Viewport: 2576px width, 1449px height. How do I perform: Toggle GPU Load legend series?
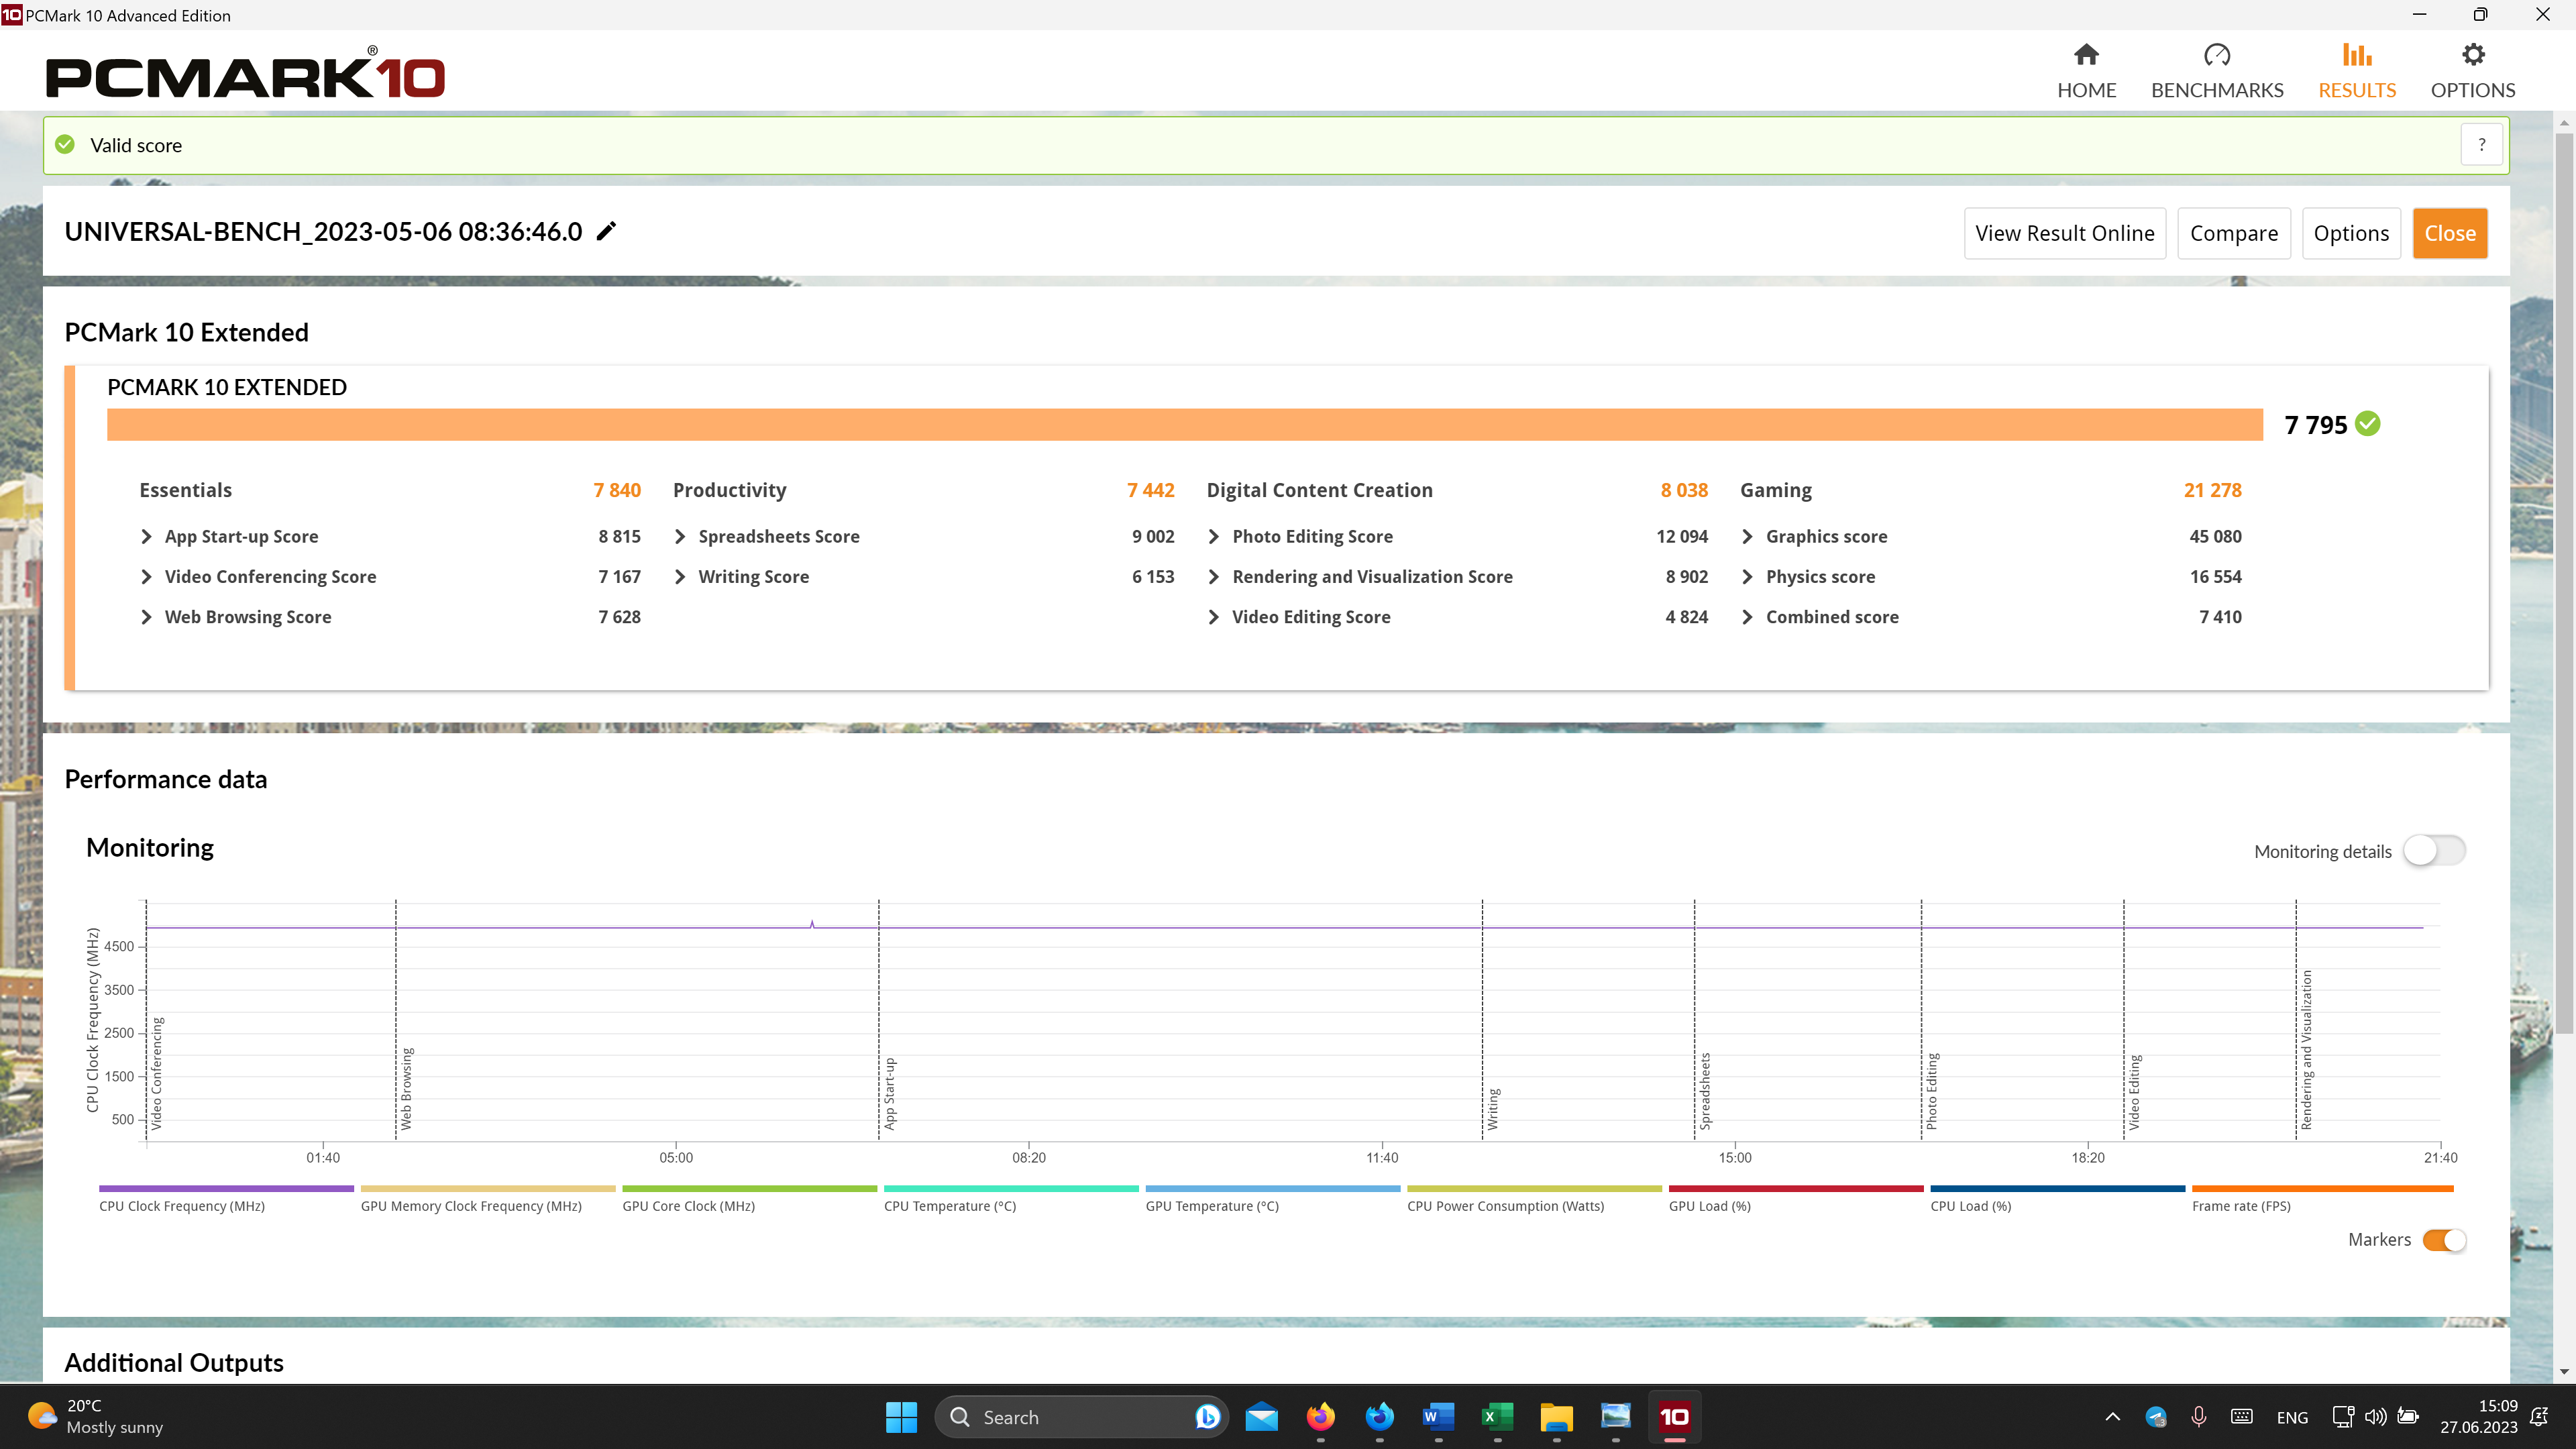pyautogui.click(x=1796, y=1199)
